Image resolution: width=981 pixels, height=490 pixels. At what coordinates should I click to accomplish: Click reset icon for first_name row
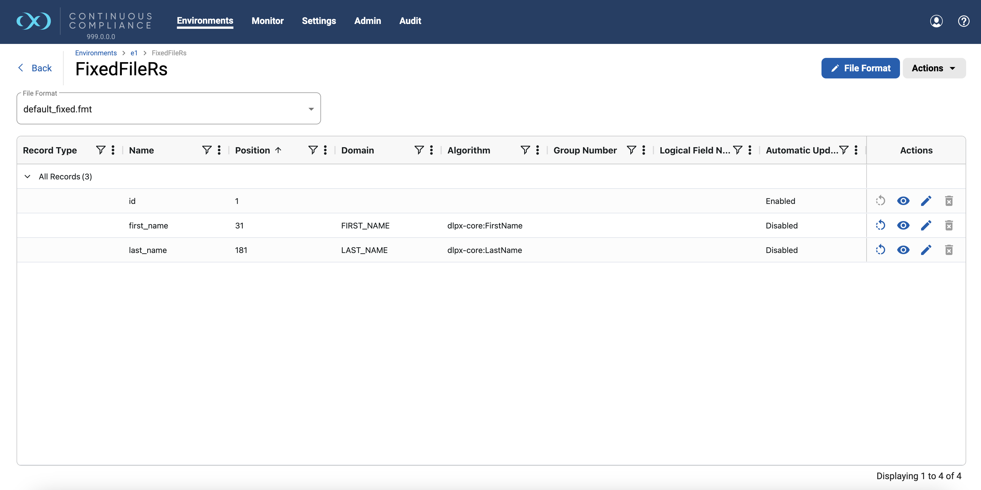[880, 225]
